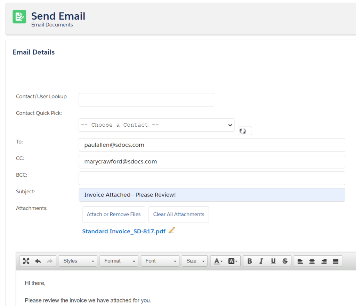Open the Contact Quick Pick dropdown
The width and height of the screenshot is (356, 306).
(156, 125)
